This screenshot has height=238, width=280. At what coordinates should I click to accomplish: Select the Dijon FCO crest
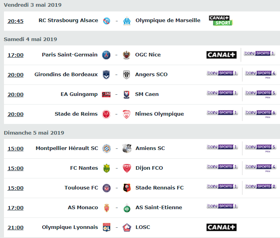pos(127,168)
